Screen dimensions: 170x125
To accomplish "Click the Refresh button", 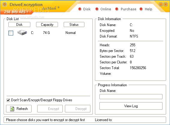I will 19,108.
